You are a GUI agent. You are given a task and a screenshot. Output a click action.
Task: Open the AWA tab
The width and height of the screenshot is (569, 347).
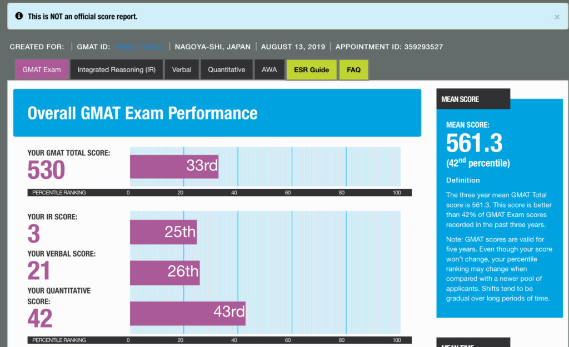pos(269,69)
